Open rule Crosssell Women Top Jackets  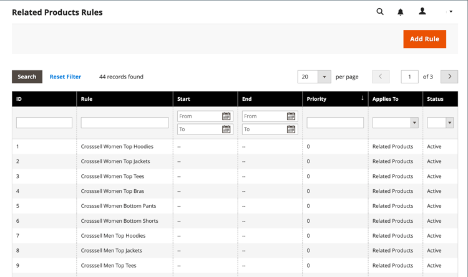coord(115,161)
